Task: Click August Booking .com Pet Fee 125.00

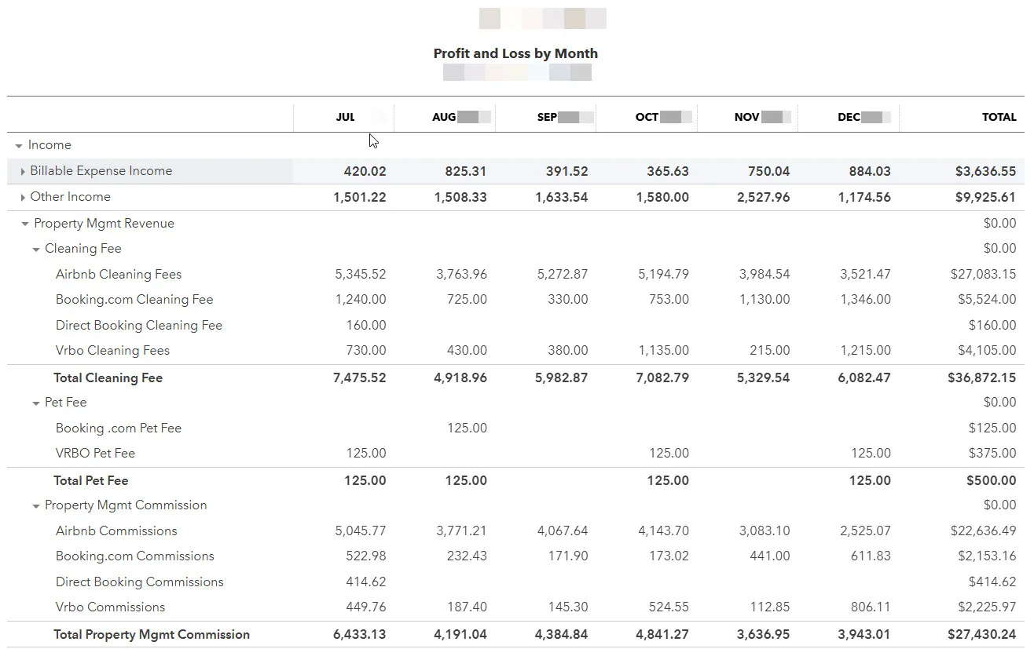Action: 467,428
